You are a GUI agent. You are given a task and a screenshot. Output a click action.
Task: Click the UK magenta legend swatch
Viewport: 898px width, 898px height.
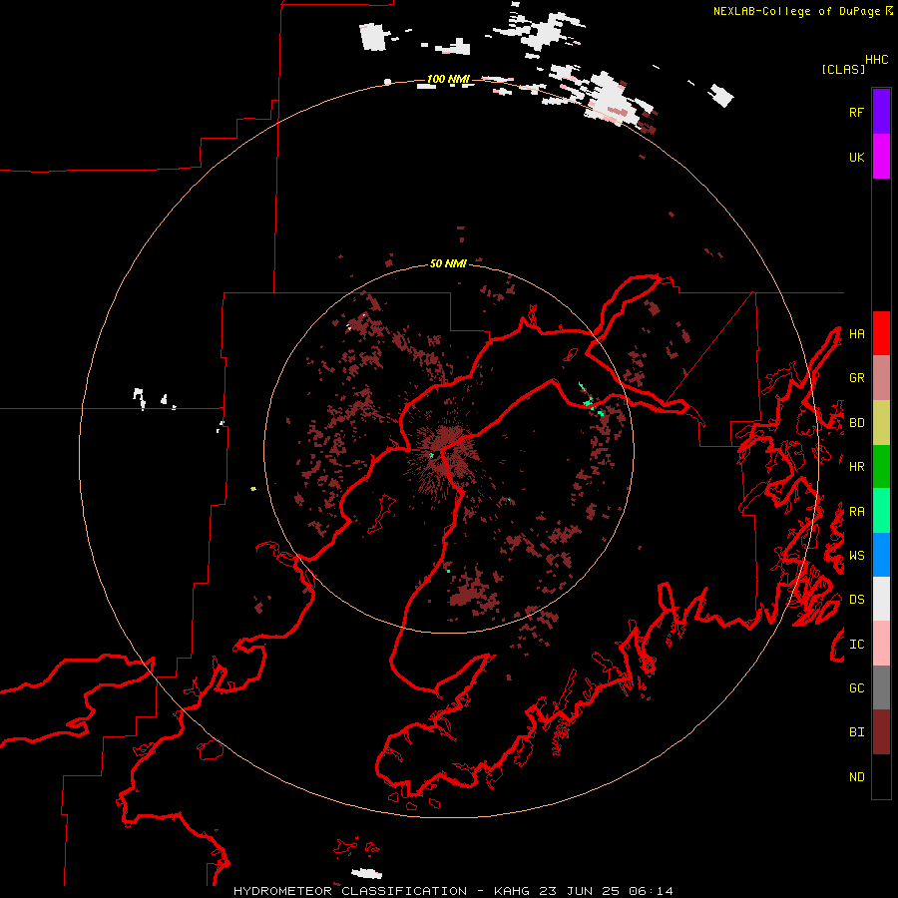click(x=881, y=157)
